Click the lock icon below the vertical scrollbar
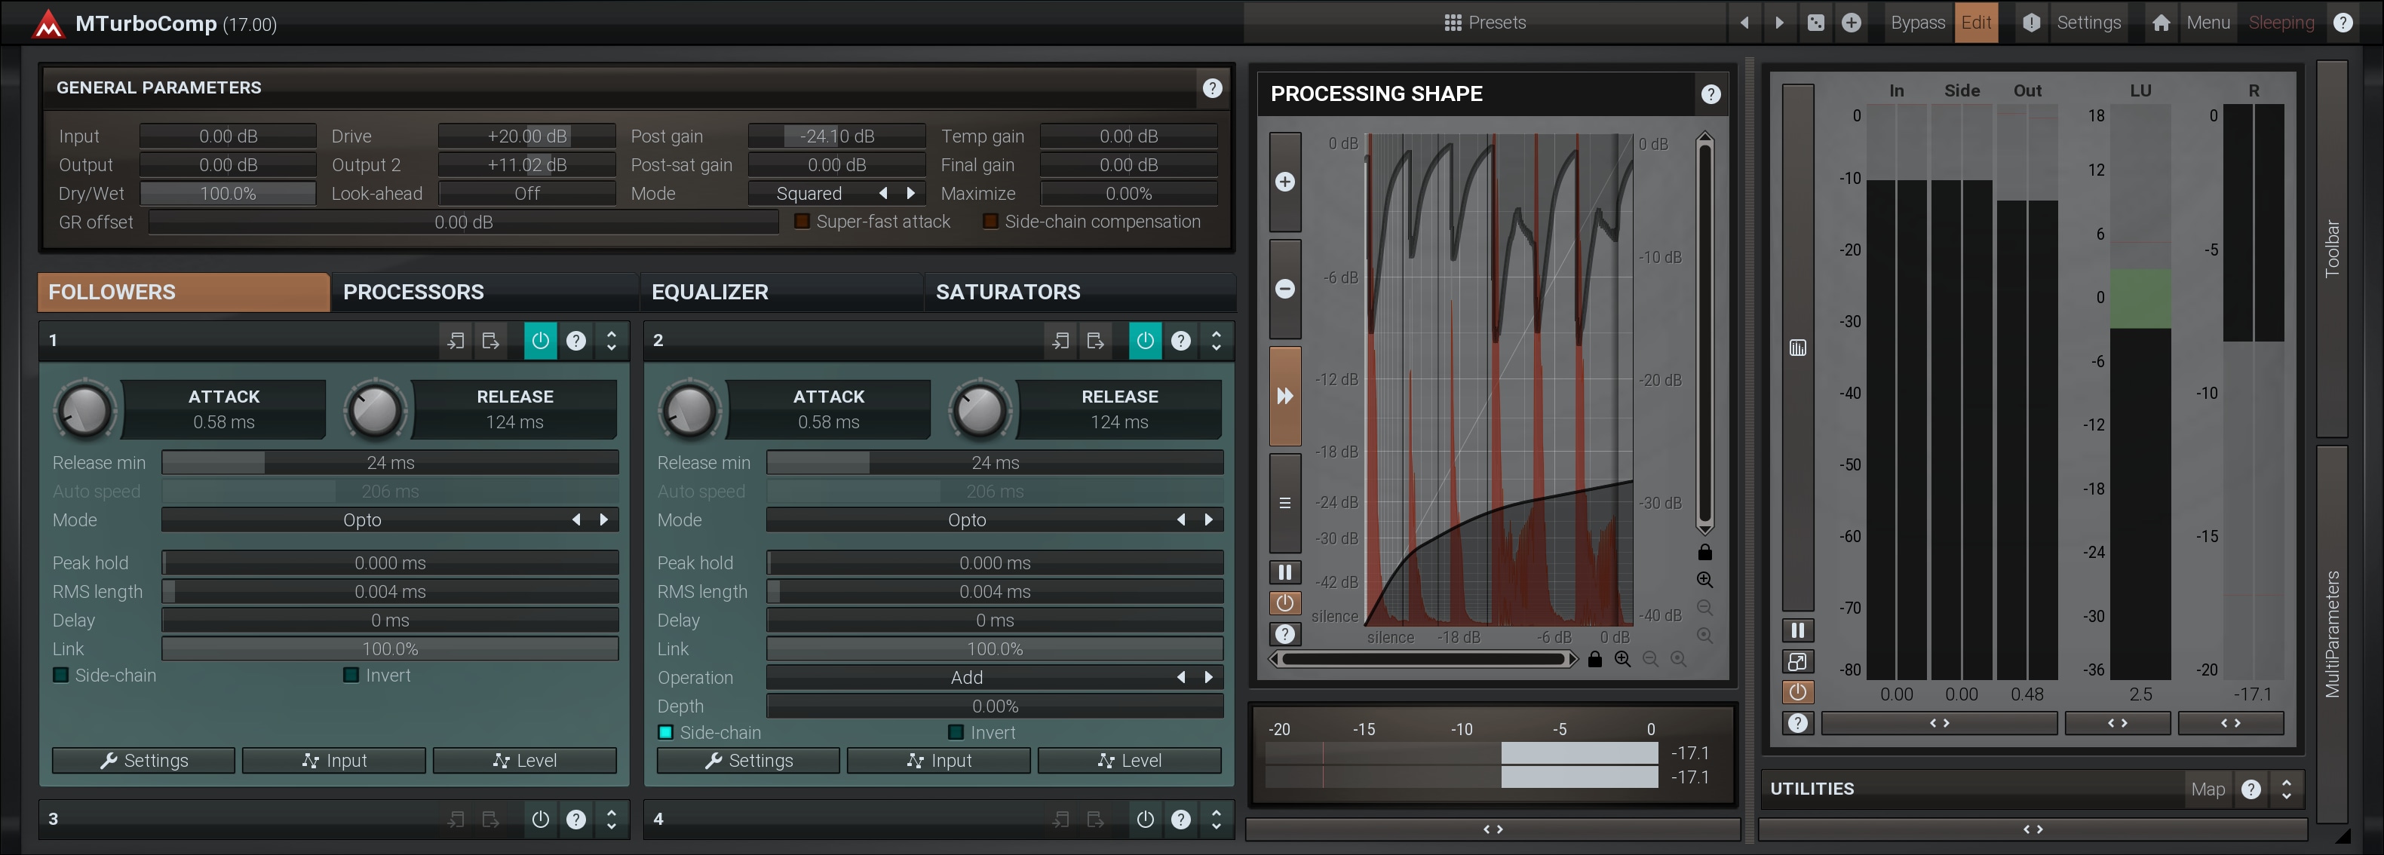The width and height of the screenshot is (2384, 855). point(1704,553)
